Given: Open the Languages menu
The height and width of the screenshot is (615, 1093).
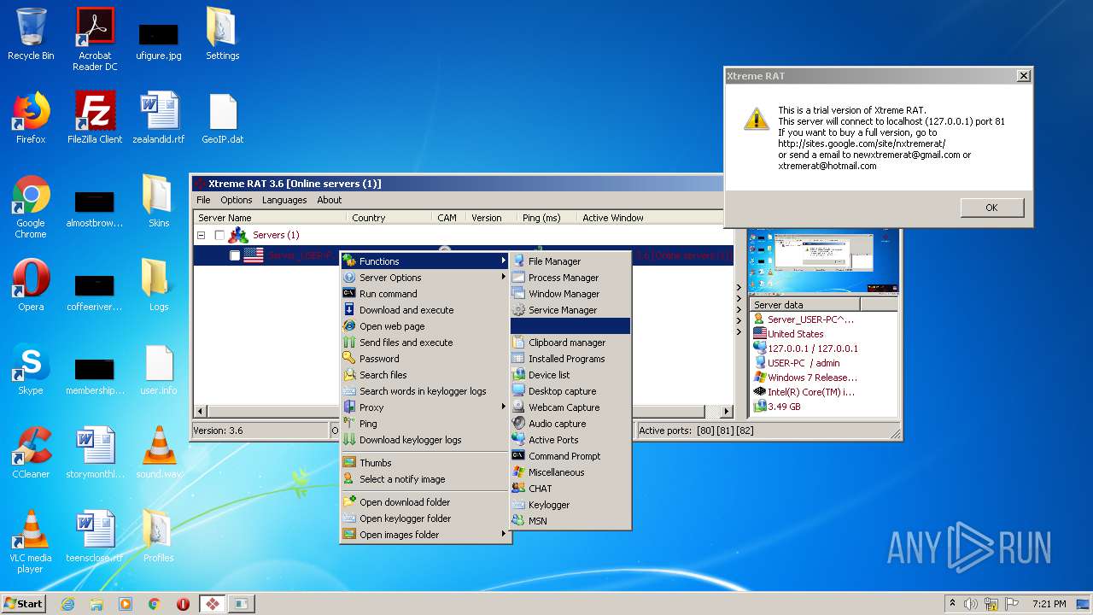Looking at the screenshot, I should point(284,200).
